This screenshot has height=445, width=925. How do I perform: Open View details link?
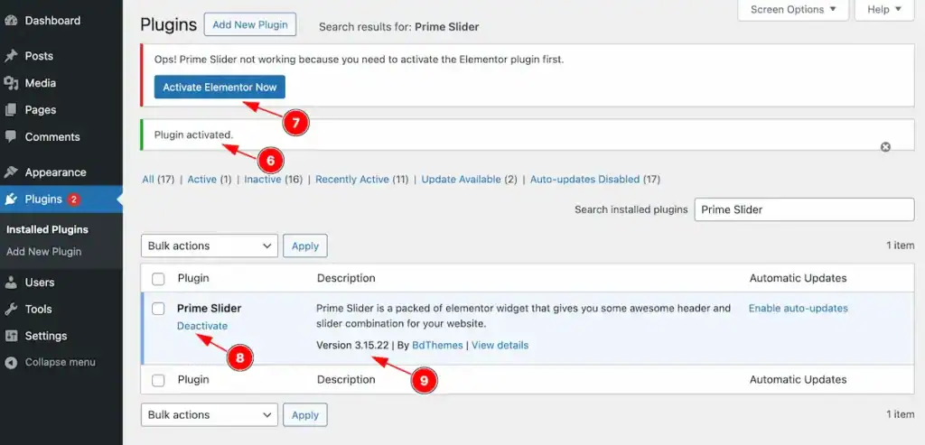tap(500, 346)
